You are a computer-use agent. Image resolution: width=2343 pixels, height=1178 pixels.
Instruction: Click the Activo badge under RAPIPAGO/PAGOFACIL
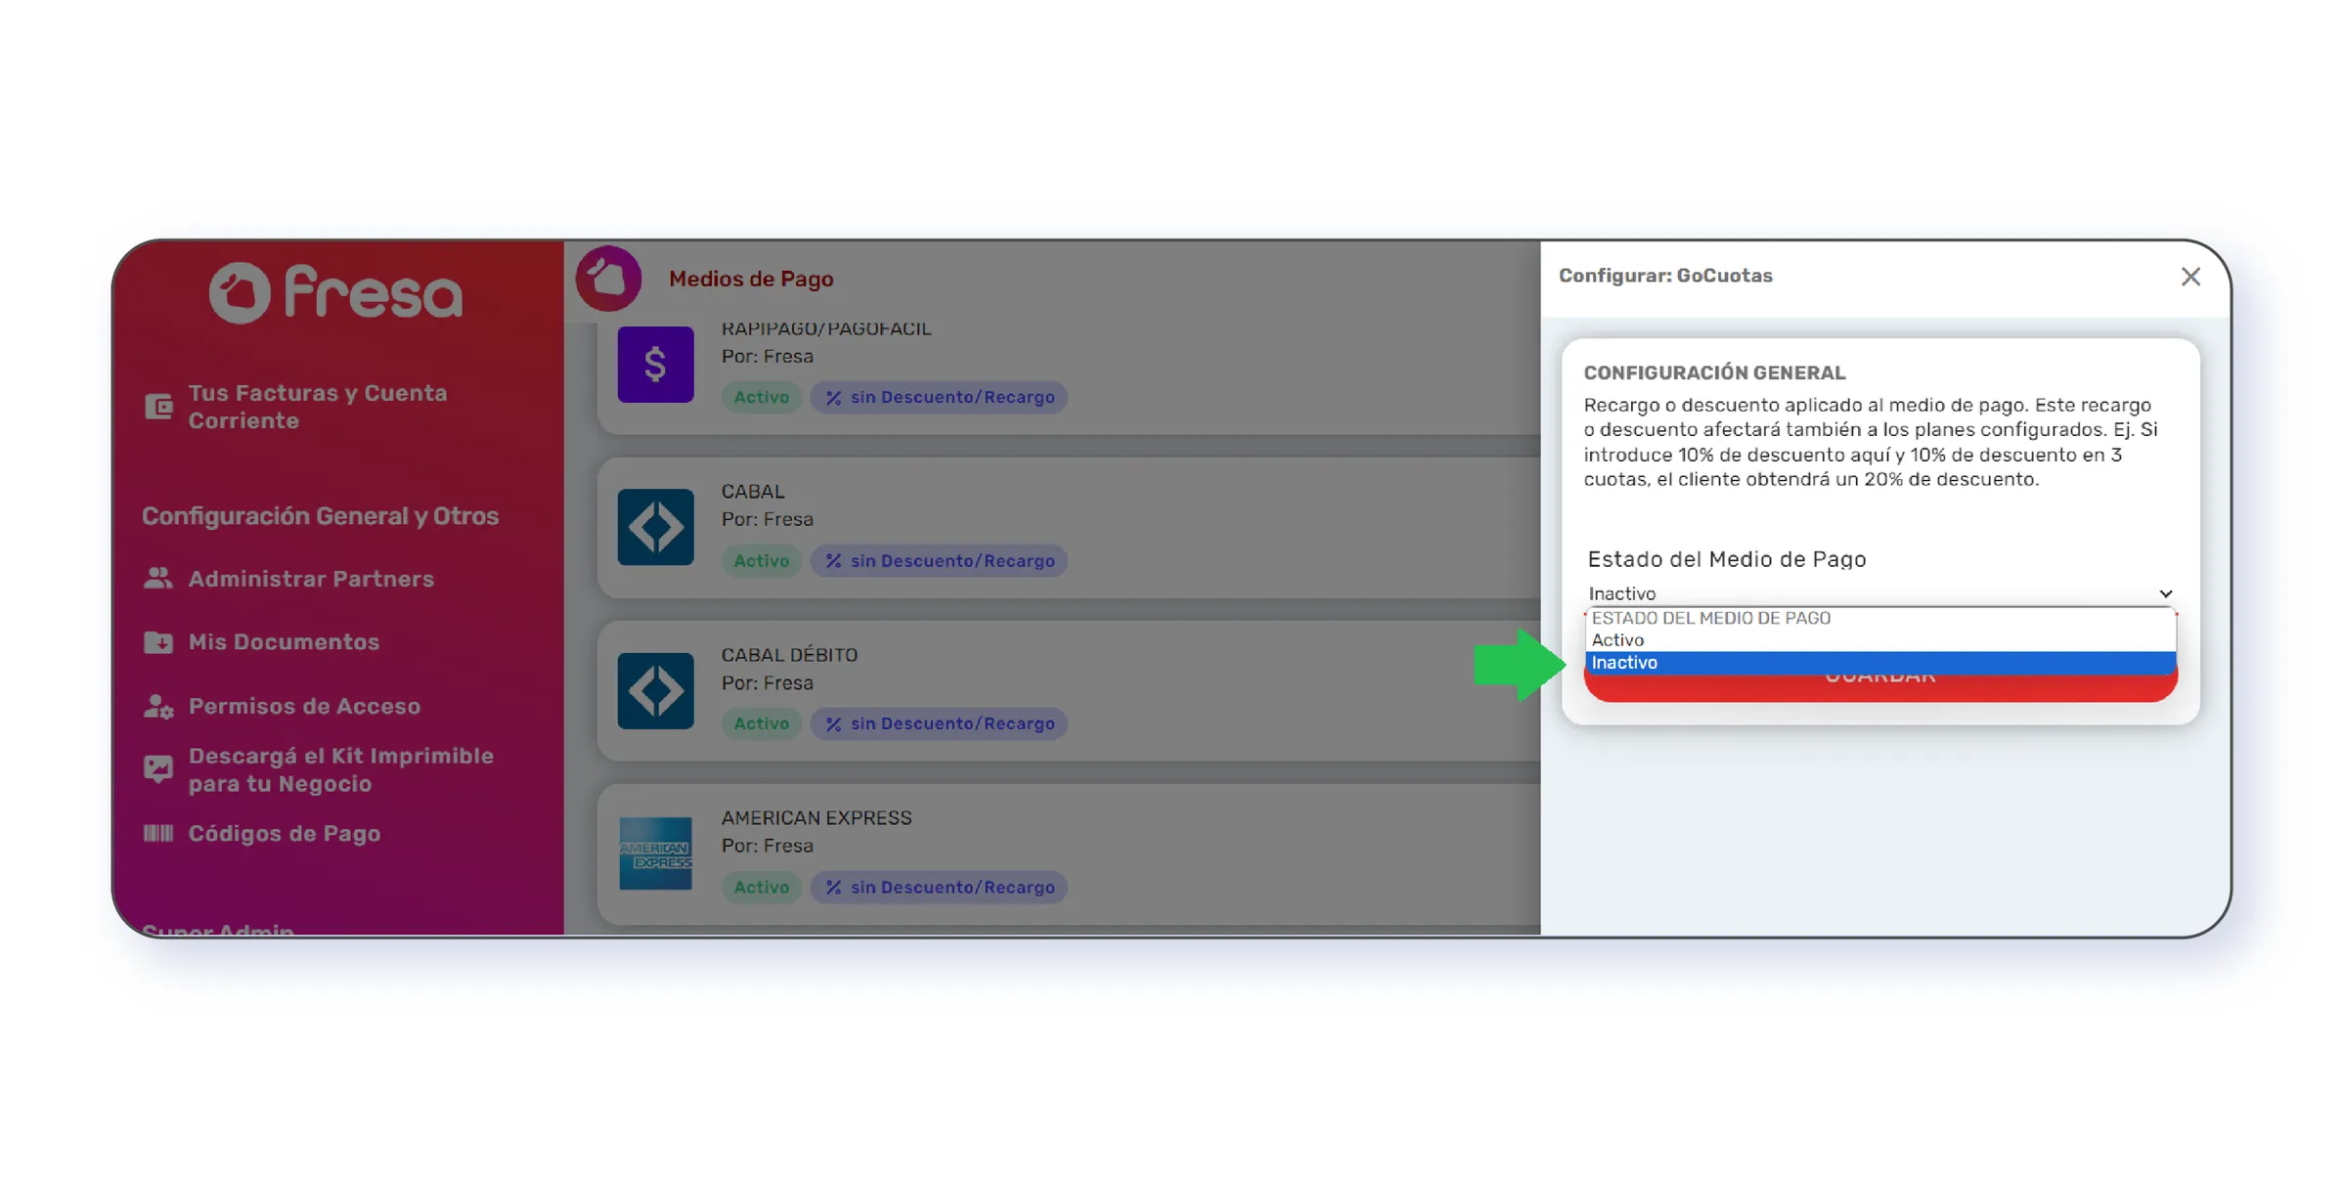(x=762, y=397)
